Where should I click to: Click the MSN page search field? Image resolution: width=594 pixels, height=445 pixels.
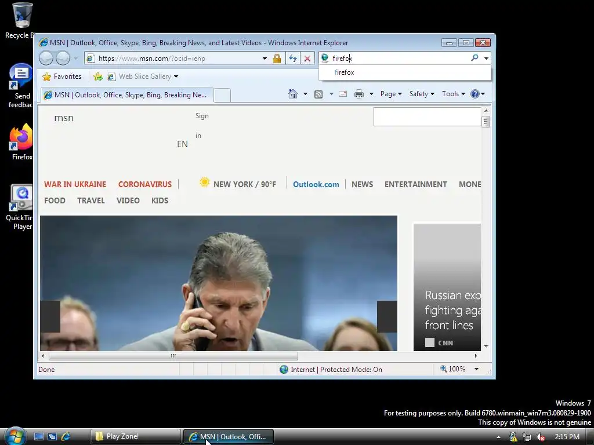[428, 116]
